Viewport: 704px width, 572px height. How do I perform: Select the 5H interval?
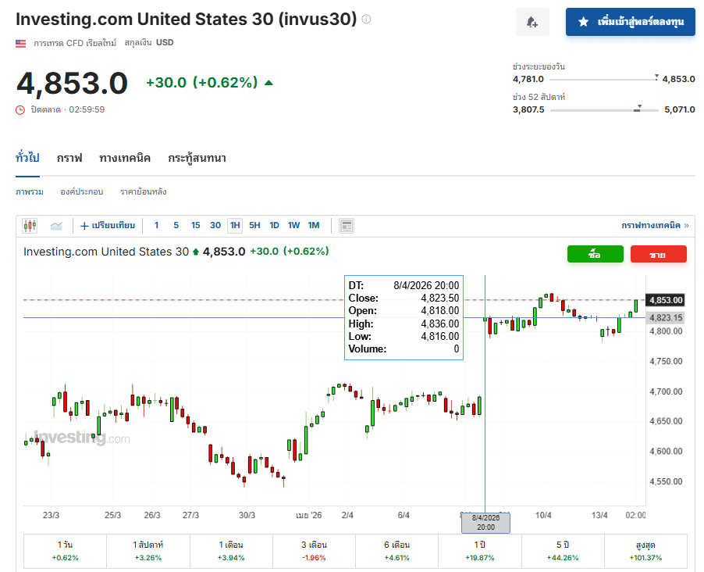[x=254, y=225]
